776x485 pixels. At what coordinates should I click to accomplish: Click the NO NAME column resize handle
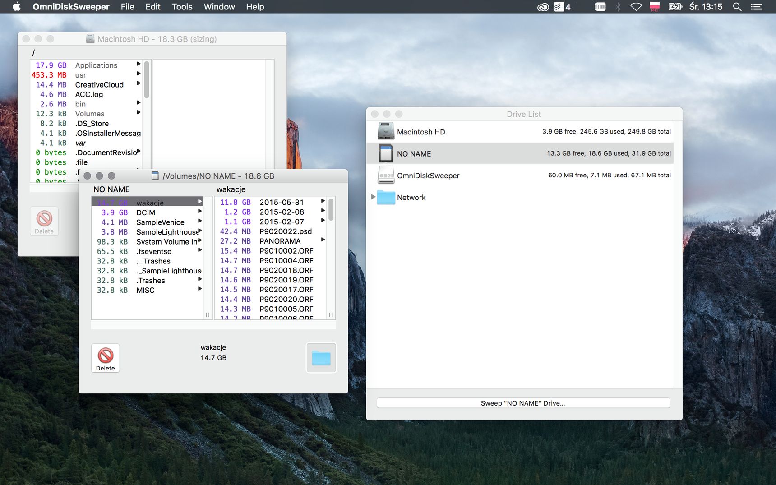point(208,315)
